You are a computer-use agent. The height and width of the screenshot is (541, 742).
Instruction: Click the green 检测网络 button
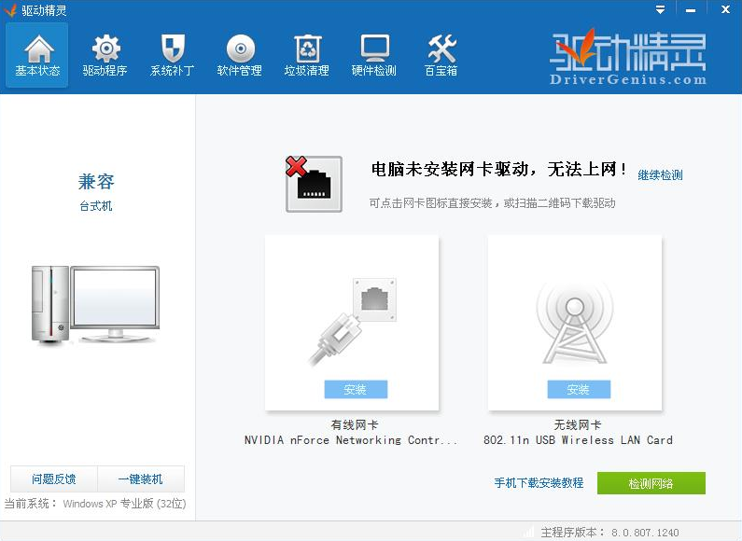point(651,483)
